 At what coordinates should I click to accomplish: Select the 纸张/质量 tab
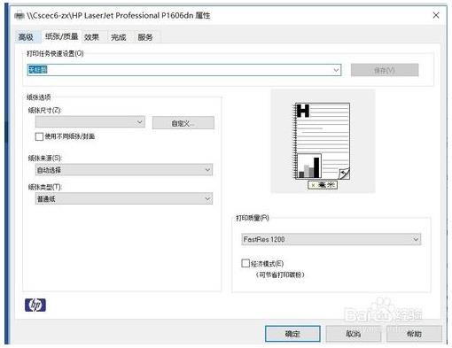pyautogui.click(x=61, y=36)
